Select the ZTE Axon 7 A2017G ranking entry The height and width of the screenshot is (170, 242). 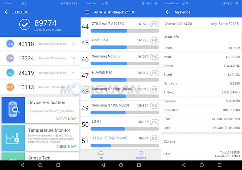pyautogui.click(x=121, y=27)
